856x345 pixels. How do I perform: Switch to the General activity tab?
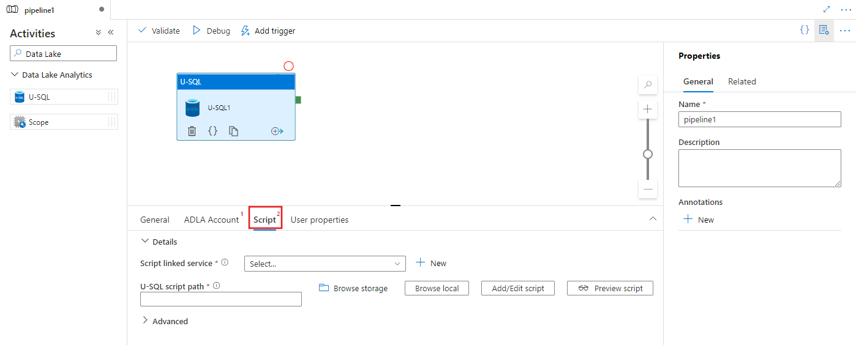coord(155,220)
